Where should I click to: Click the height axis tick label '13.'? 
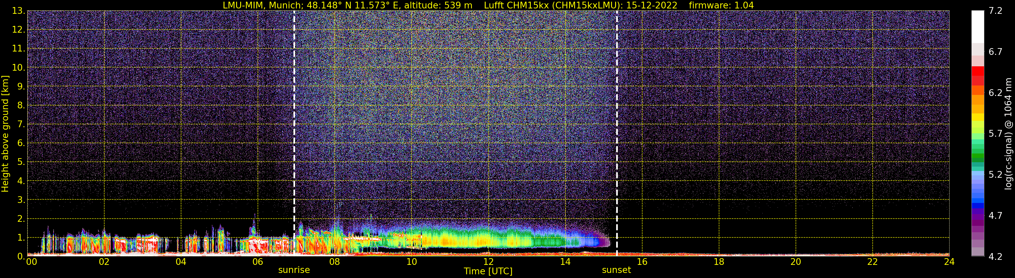(19, 11)
